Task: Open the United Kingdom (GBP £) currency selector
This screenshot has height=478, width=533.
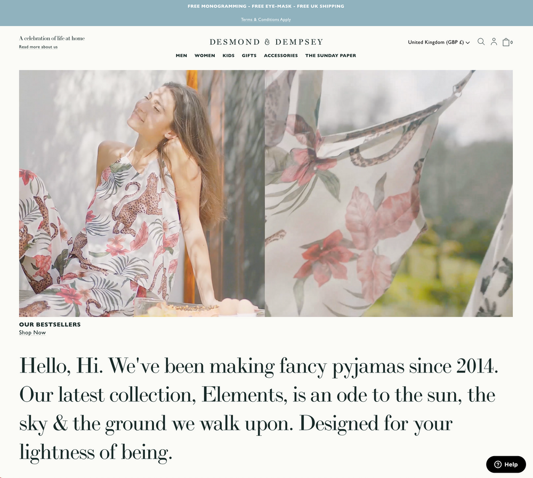Action: tap(439, 42)
